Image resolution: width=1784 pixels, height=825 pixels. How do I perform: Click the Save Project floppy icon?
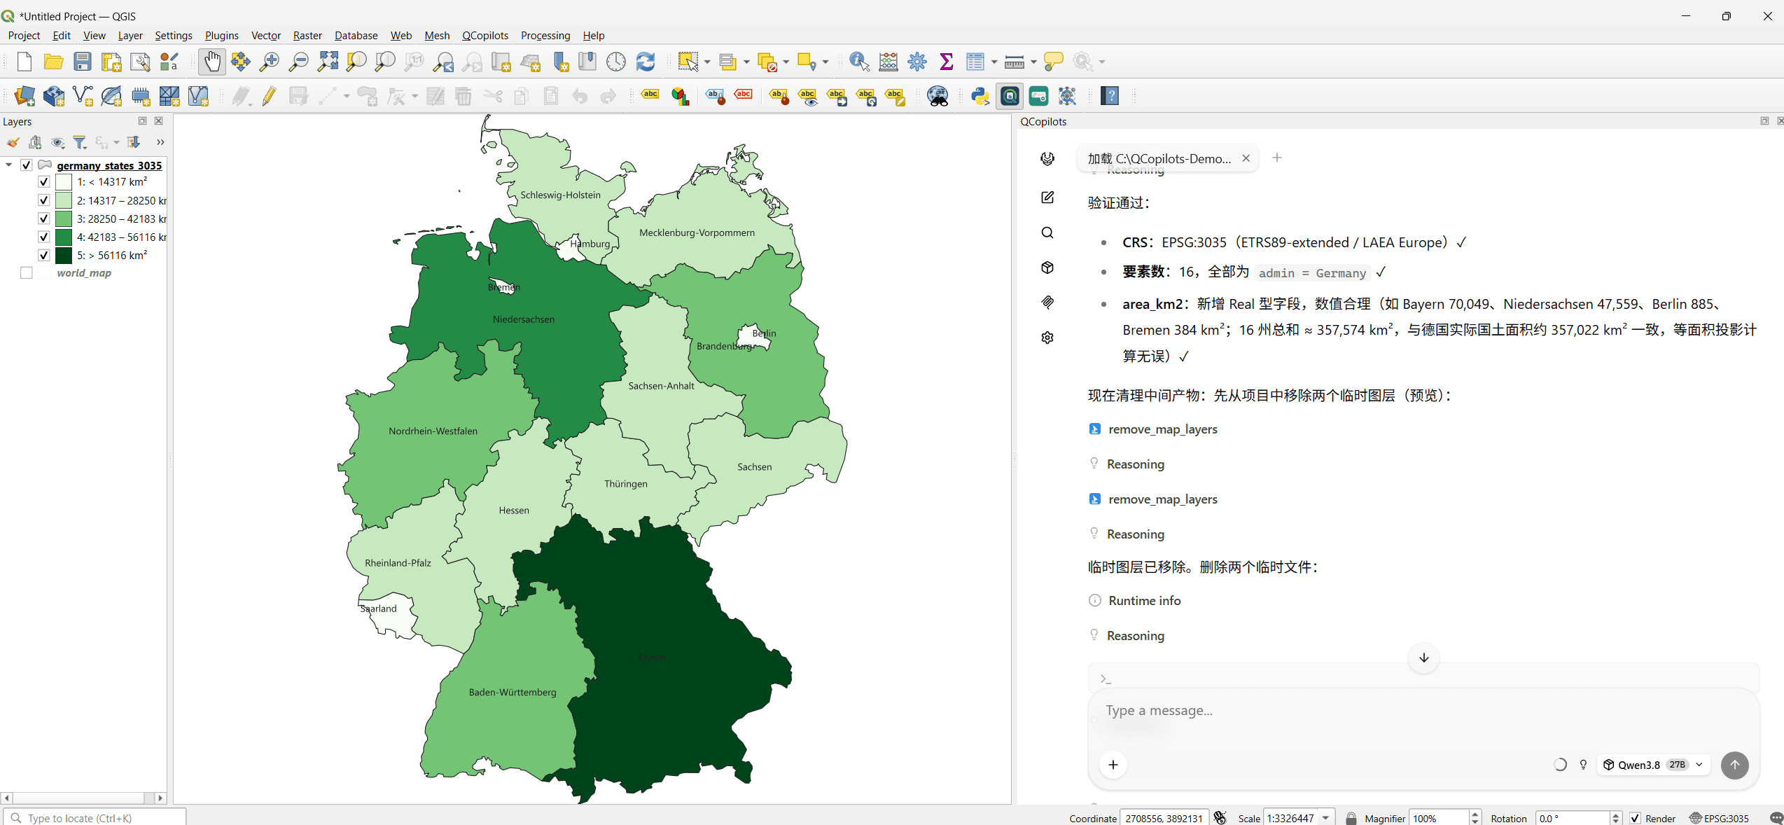click(83, 62)
